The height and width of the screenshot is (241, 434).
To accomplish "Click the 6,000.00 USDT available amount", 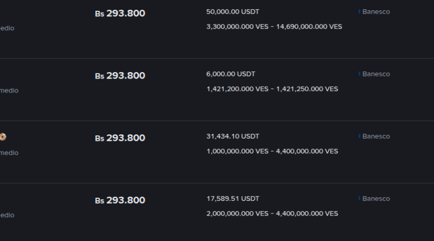I will click(231, 74).
